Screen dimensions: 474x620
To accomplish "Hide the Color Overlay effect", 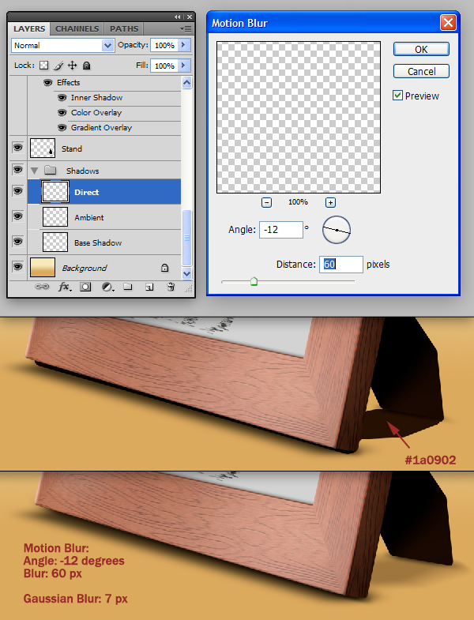I will (62, 113).
